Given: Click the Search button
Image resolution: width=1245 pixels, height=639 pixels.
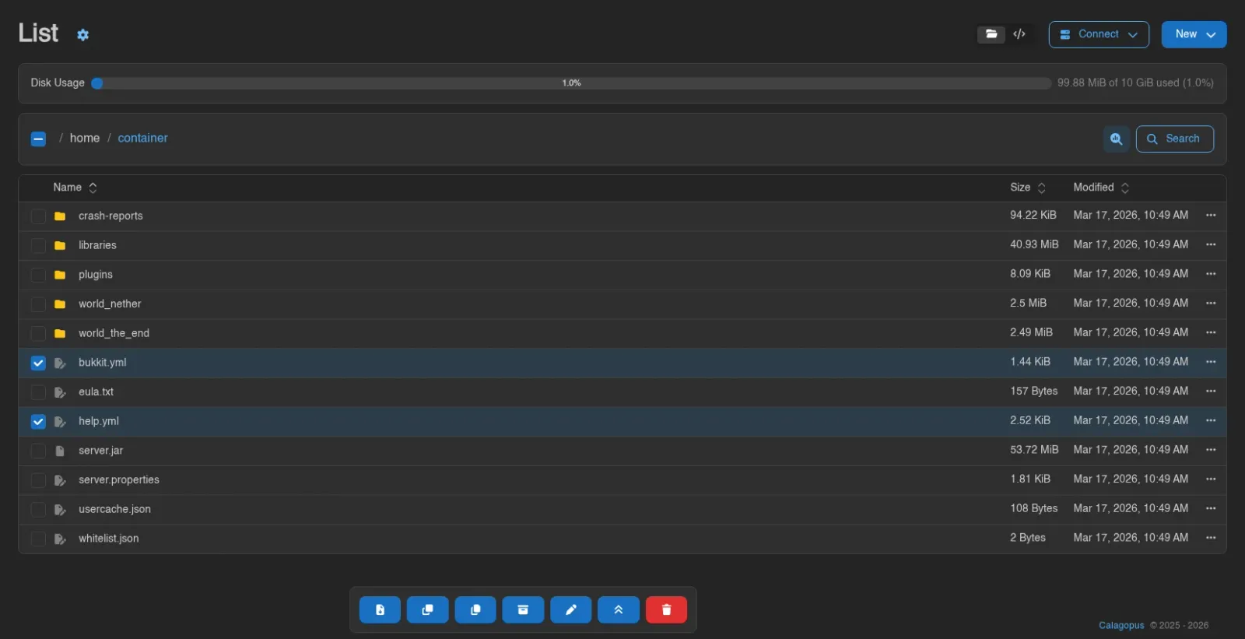Looking at the screenshot, I should (1175, 139).
